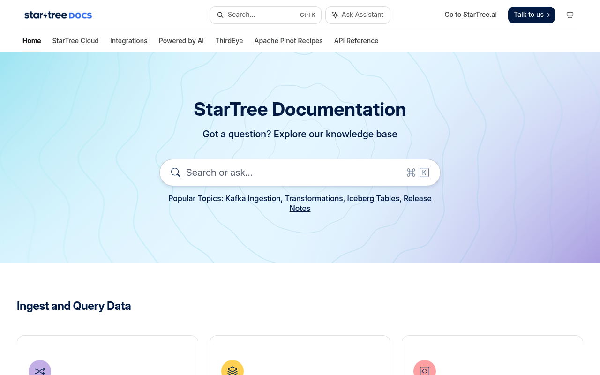Screen dimensions: 600x375
Task: Open the StarTree Cloud tab
Action: (x=75, y=41)
